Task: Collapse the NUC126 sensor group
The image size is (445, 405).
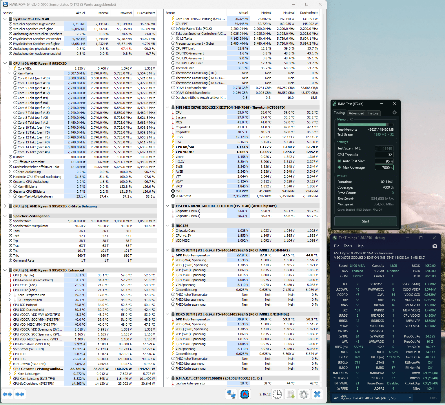Action: [x=167, y=226]
